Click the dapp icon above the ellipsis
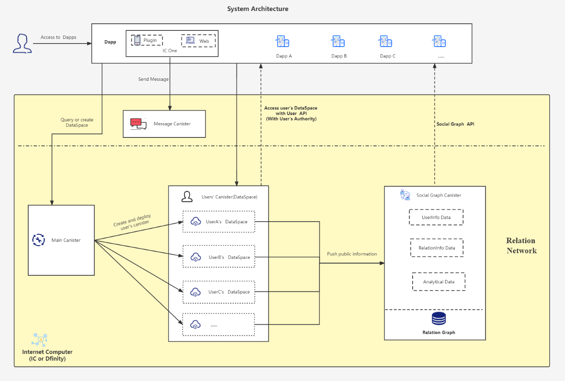 (439, 41)
